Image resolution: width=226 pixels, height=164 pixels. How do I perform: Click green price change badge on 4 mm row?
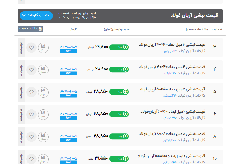pos(119,70)
